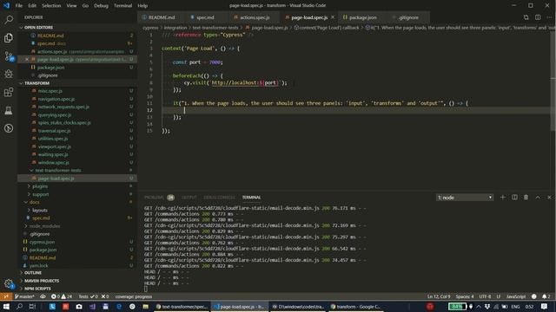
Task: Click the 'integration' breadcrumb segment
Action: [x=175, y=28]
